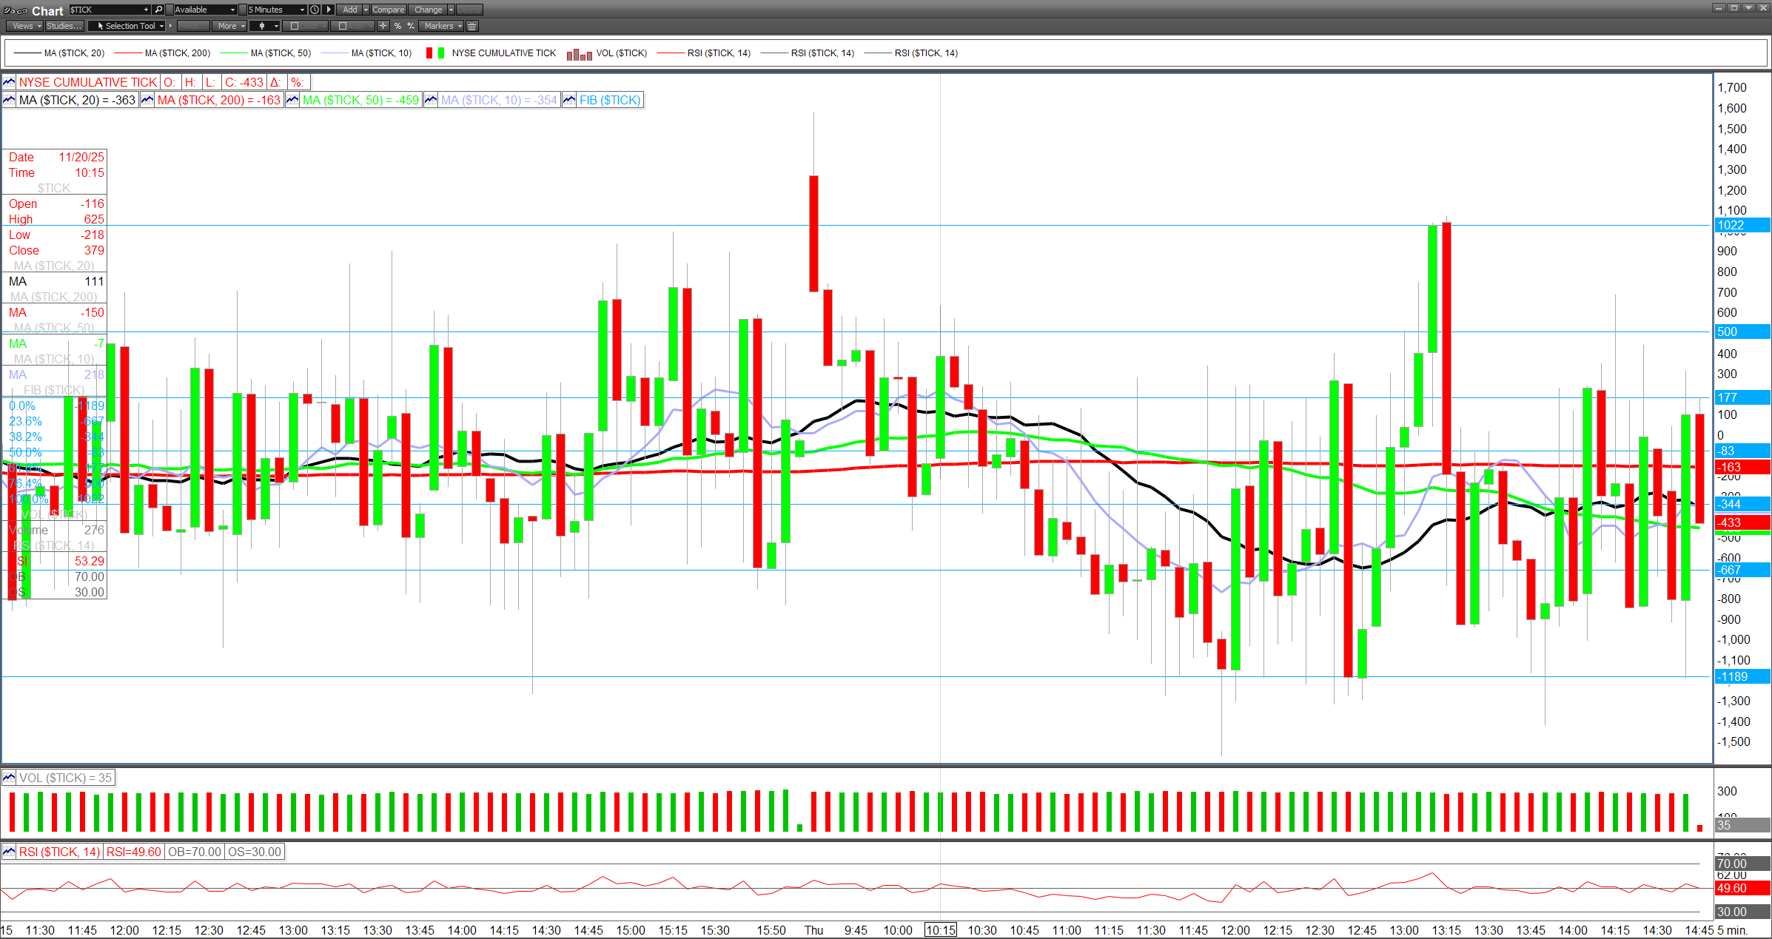Click the symbol search magnifier icon
The width and height of the screenshot is (1772, 939).
coord(158,10)
